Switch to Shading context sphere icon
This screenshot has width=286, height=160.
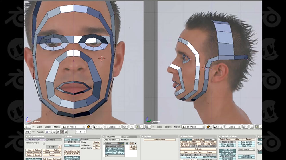tap(55, 132)
